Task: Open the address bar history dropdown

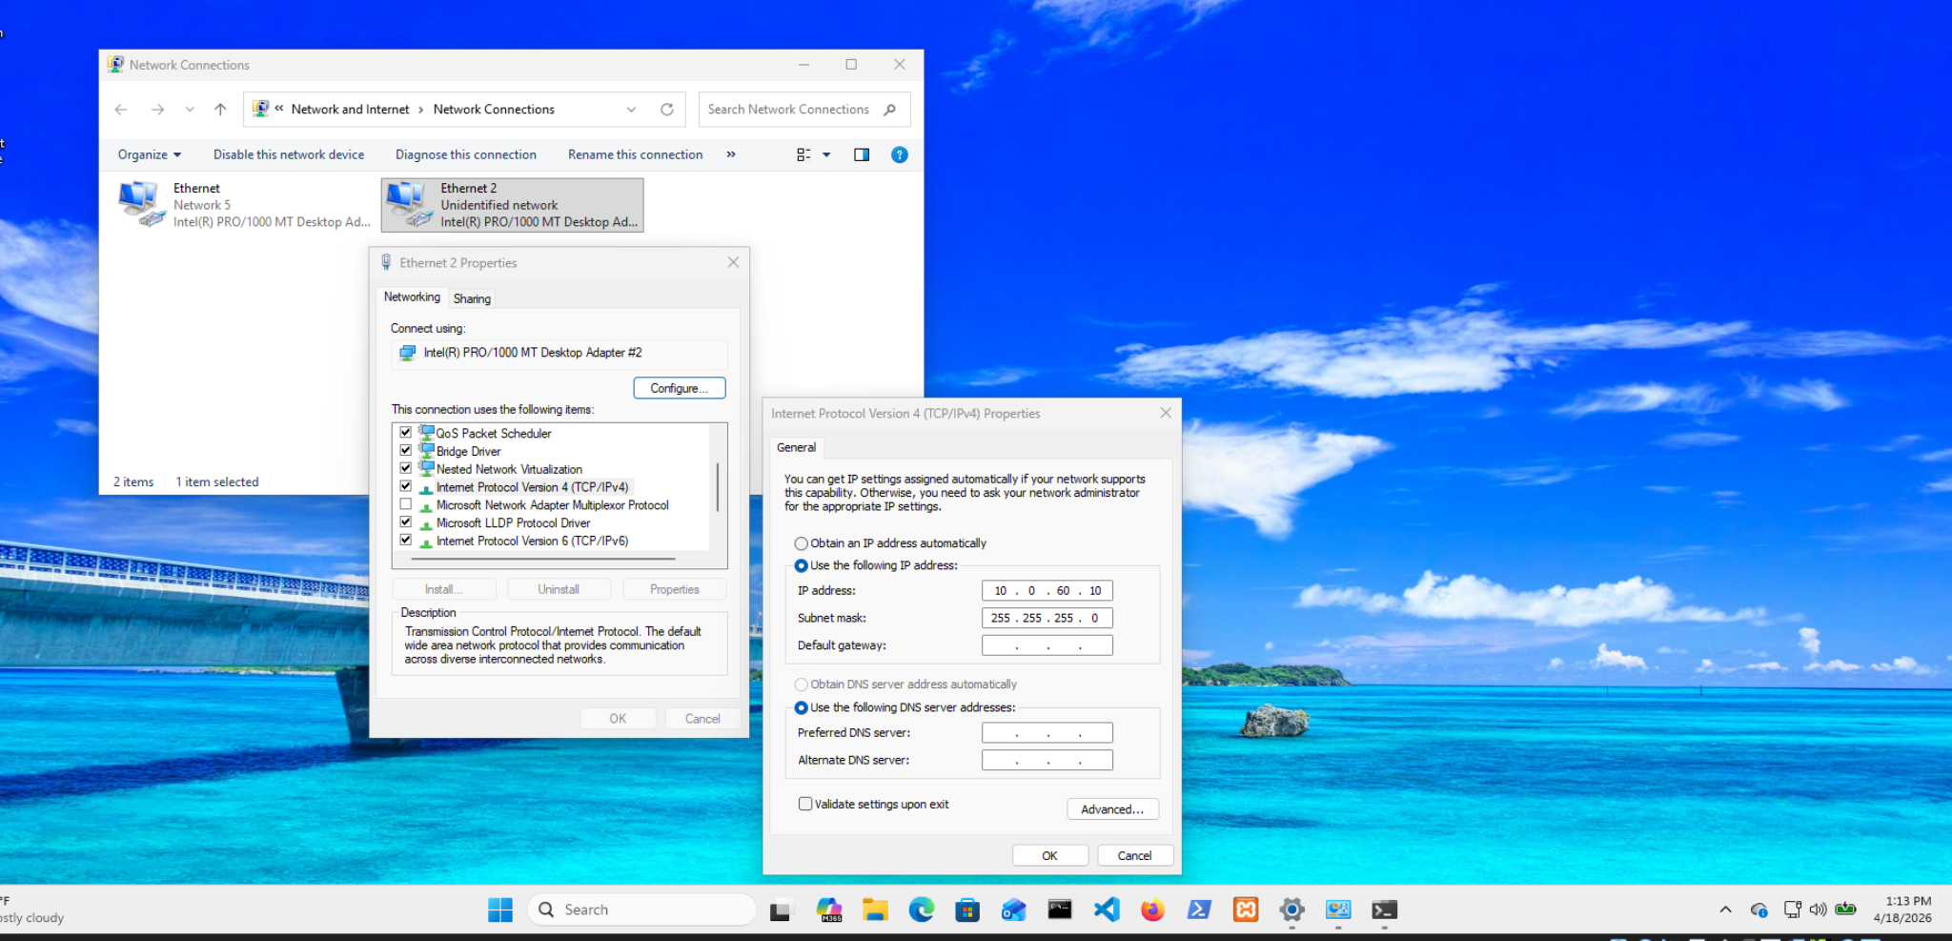Action: 631,110
